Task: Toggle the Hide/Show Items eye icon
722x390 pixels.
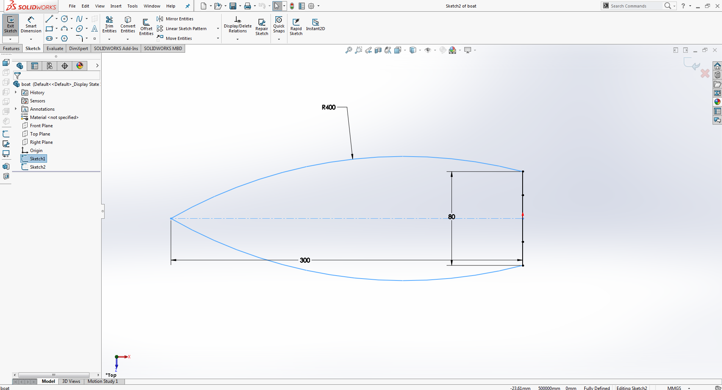Action: pos(428,50)
